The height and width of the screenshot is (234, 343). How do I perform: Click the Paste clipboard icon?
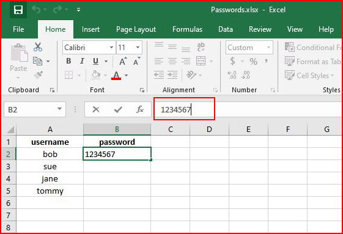coord(19,53)
